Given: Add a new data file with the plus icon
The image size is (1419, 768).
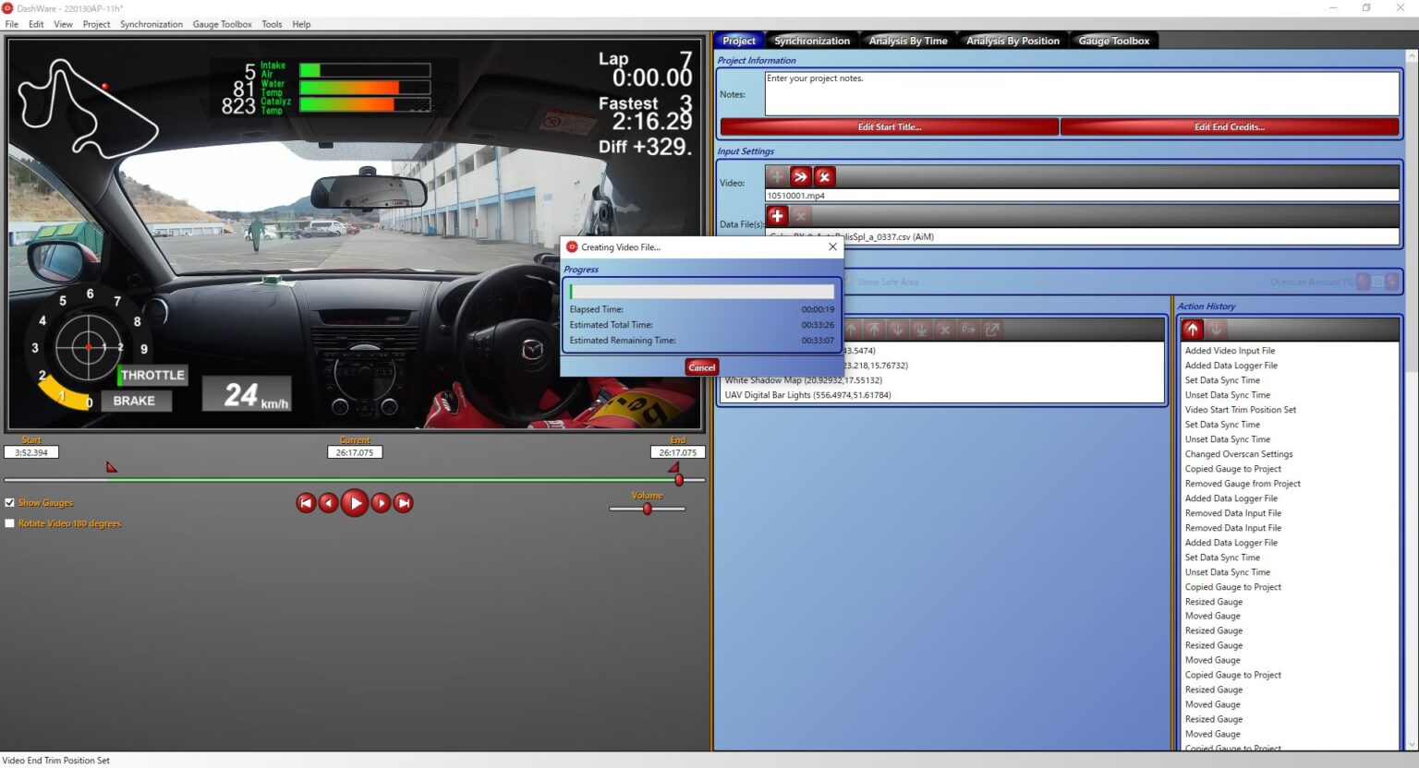Looking at the screenshot, I should click(x=777, y=216).
